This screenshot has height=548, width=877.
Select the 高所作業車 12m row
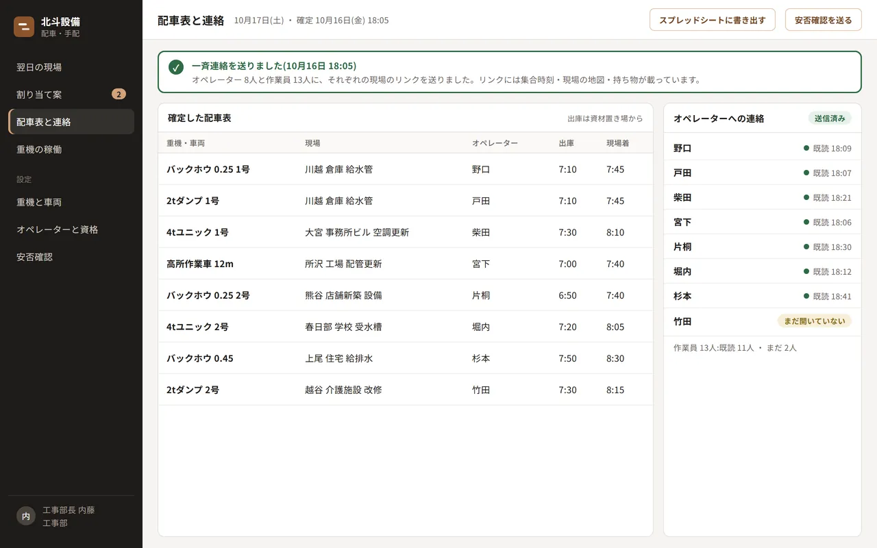pyautogui.click(x=406, y=264)
